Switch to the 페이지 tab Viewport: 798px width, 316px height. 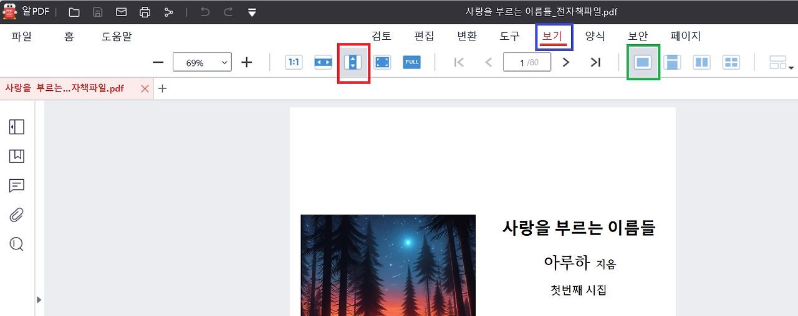(x=686, y=36)
